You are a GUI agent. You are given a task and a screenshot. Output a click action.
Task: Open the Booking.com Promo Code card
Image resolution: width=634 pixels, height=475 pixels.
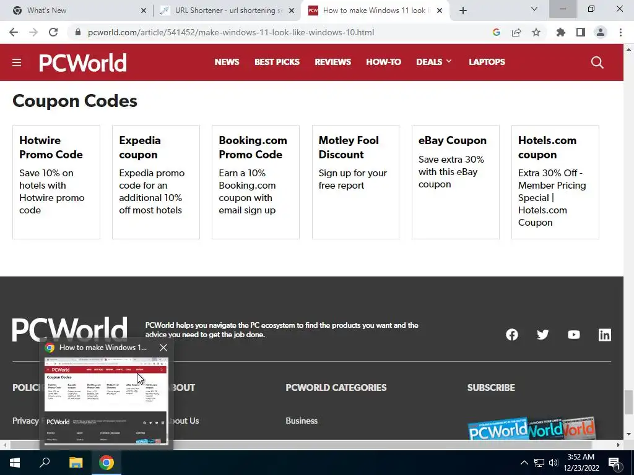[x=256, y=182]
